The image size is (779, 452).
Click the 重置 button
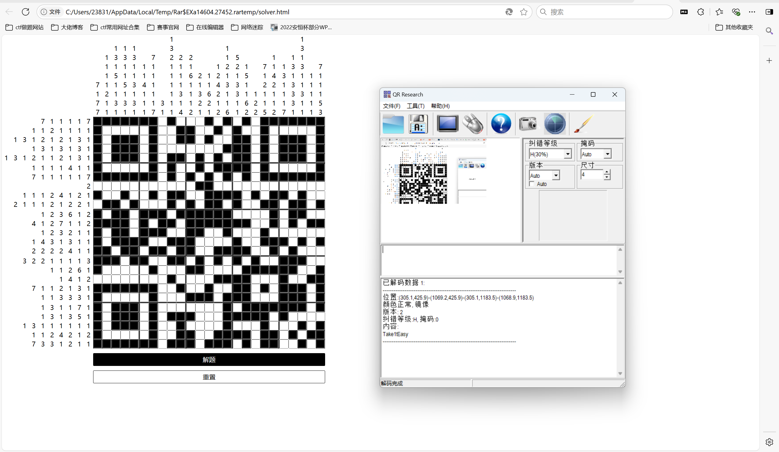point(209,377)
